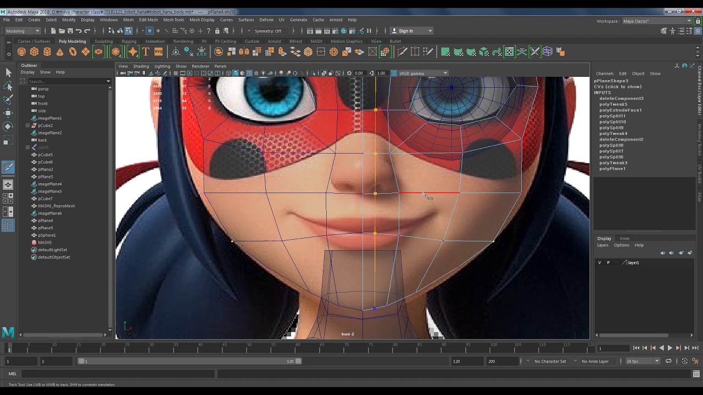Click the Save Scene icon
703x395 pixels.
(70, 31)
